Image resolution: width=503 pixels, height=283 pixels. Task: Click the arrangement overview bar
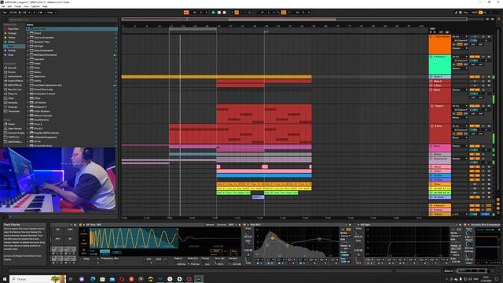(294, 20)
